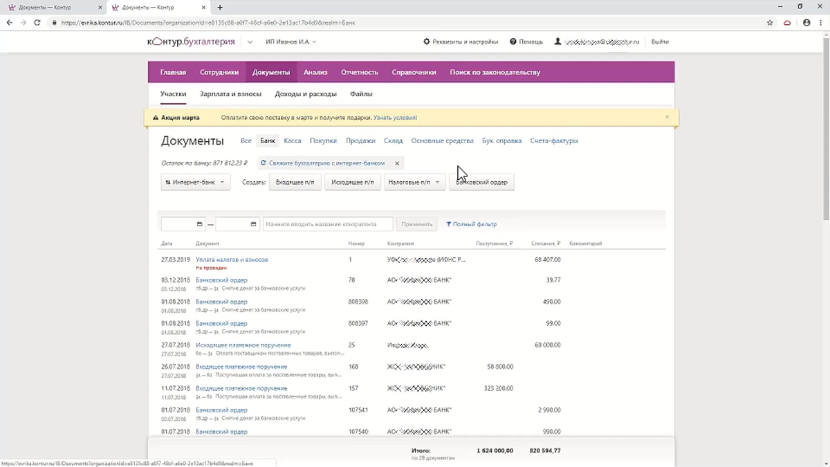830x467 pixels.
Task: Switch to Зарплата и взносы sub-tab
Action: [230, 94]
